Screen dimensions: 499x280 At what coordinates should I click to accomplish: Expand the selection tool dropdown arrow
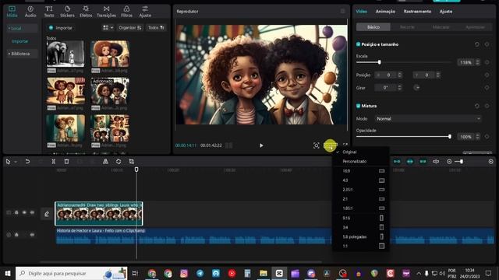click(x=16, y=162)
